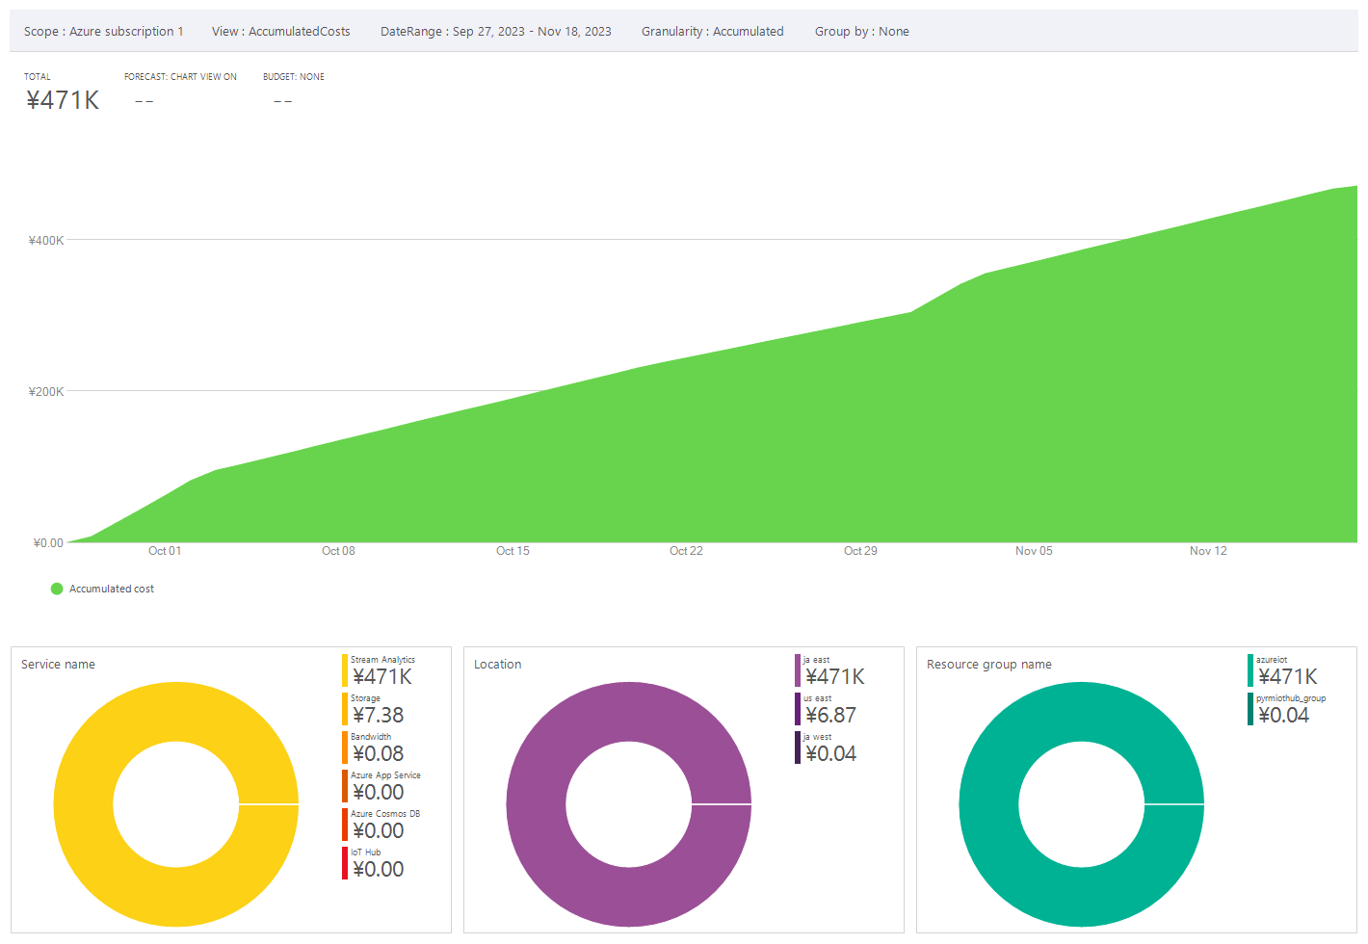The height and width of the screenshot is (944, 1368).
Task: Click the Bandwidth ¥0.08 legend item
Action: coord(377,748)
